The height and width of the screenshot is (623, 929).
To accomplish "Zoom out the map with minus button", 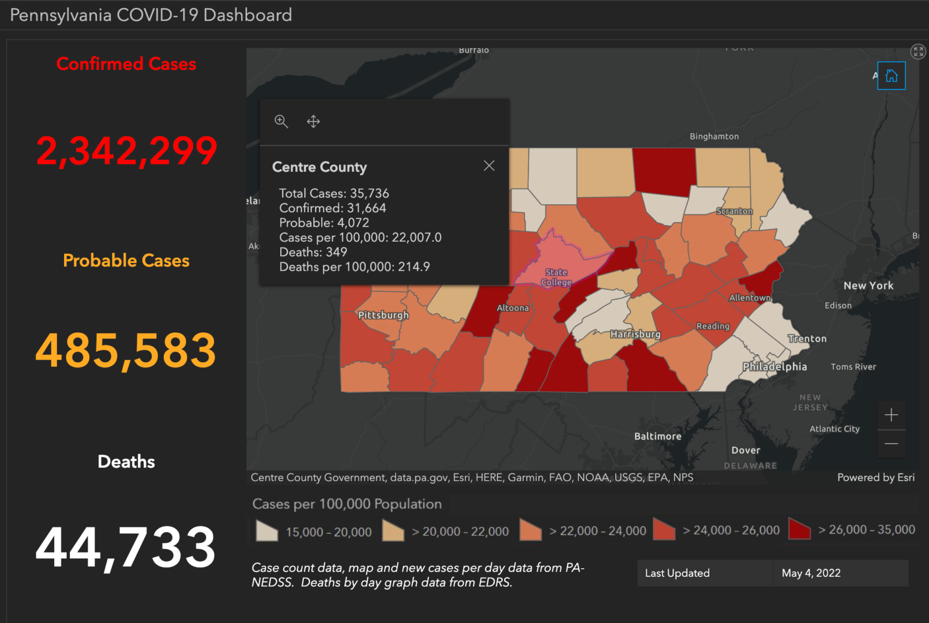I will click(x=891, y=444).
